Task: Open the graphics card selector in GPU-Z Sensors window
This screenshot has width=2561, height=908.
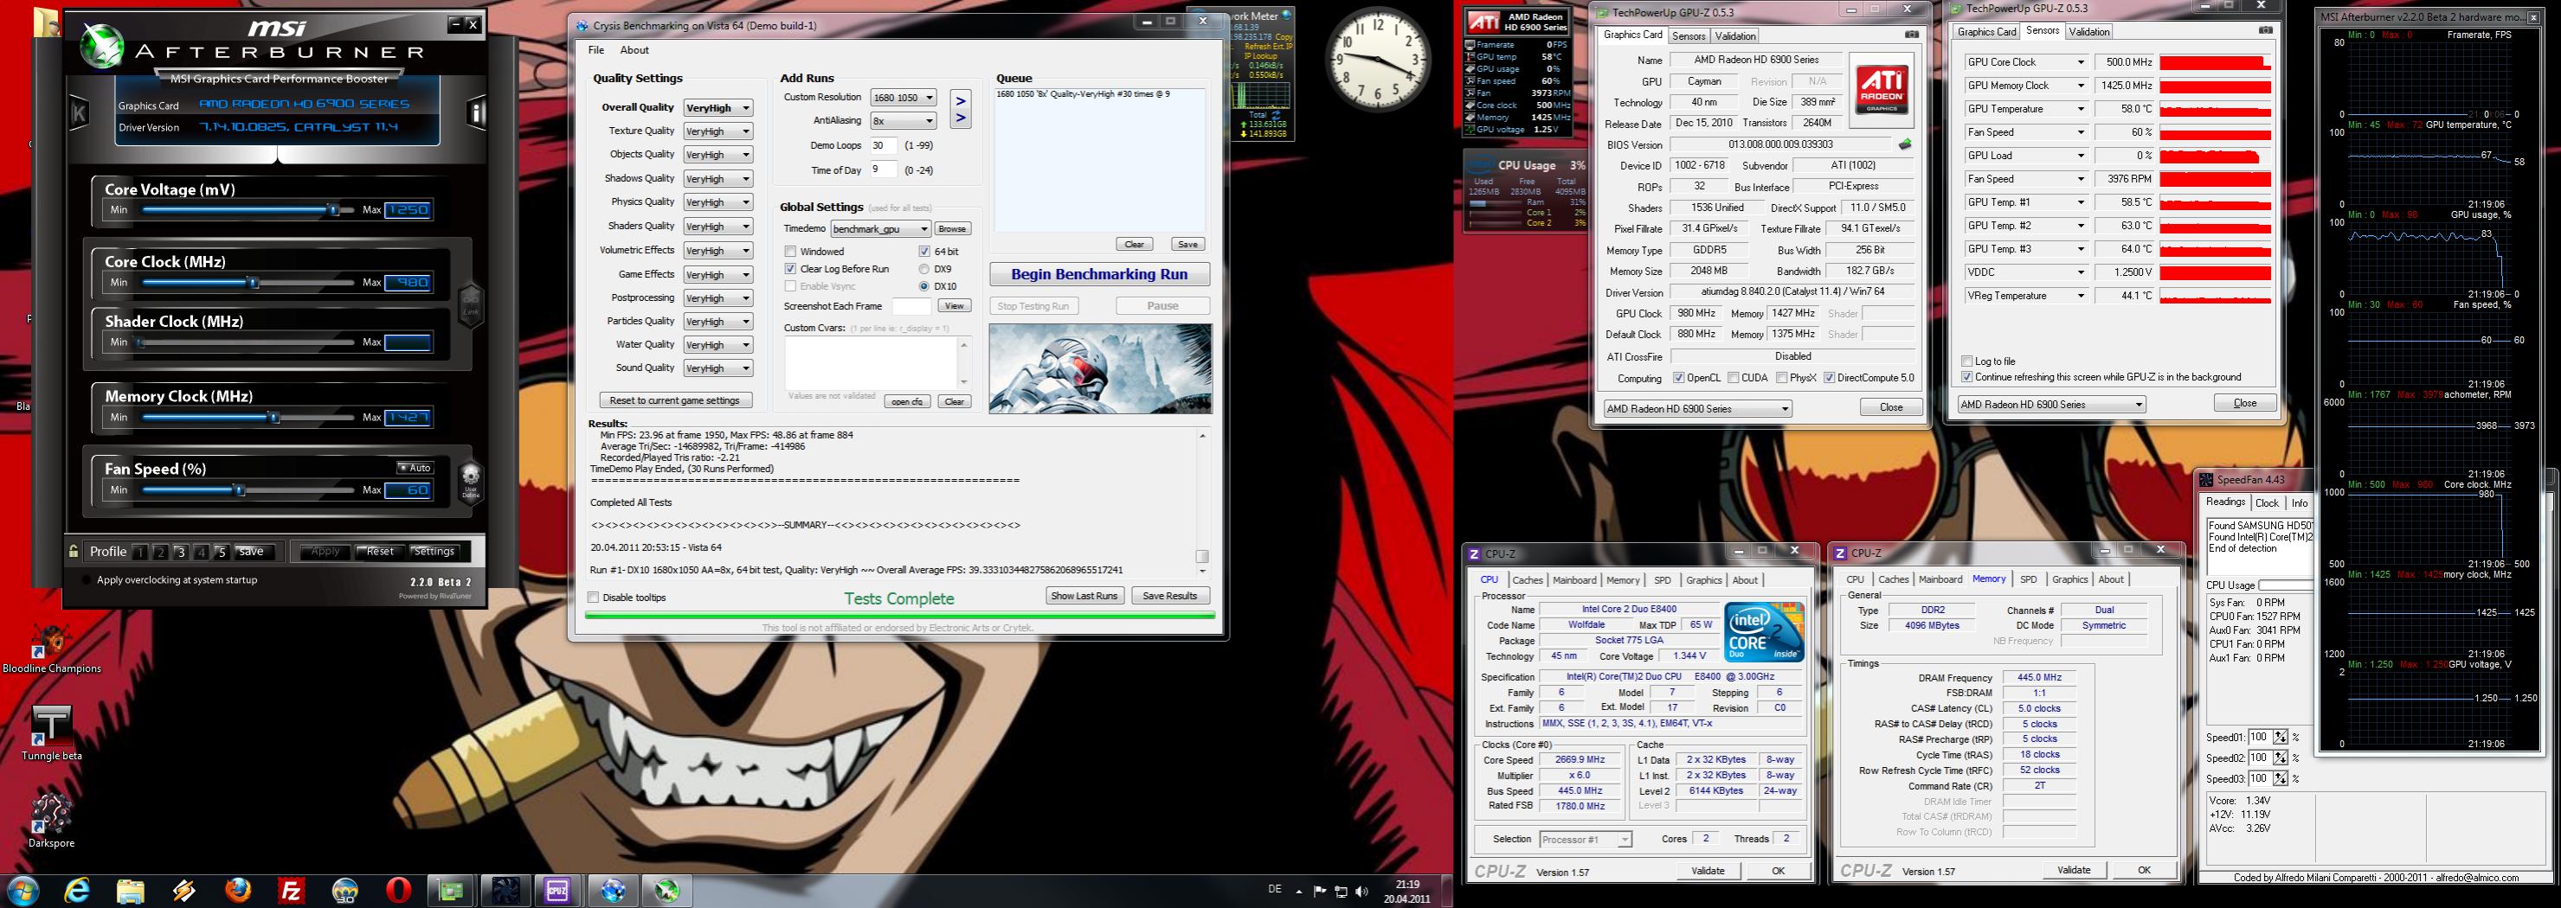Action: click(x=2050, y=405)
